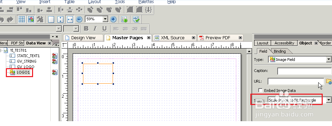Click the braces merge icon
The image size is (332, 126).
pos(148,10)
